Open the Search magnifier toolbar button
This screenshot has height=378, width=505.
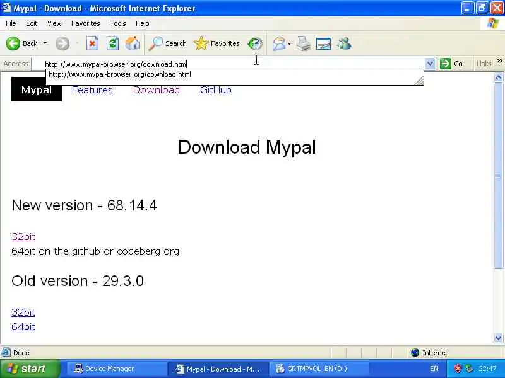[167, 43]
